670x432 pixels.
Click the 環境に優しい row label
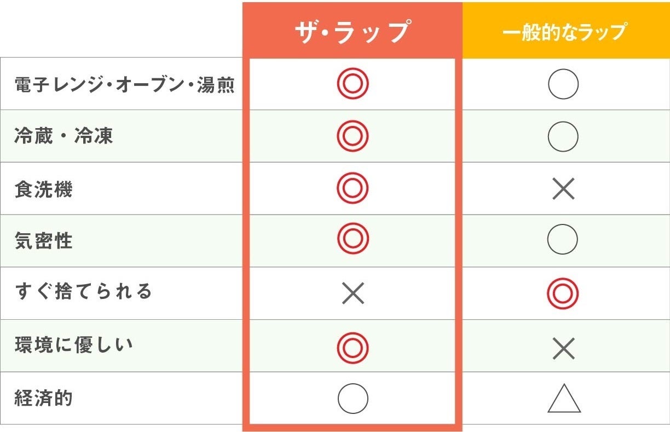(x=74, y=345)
